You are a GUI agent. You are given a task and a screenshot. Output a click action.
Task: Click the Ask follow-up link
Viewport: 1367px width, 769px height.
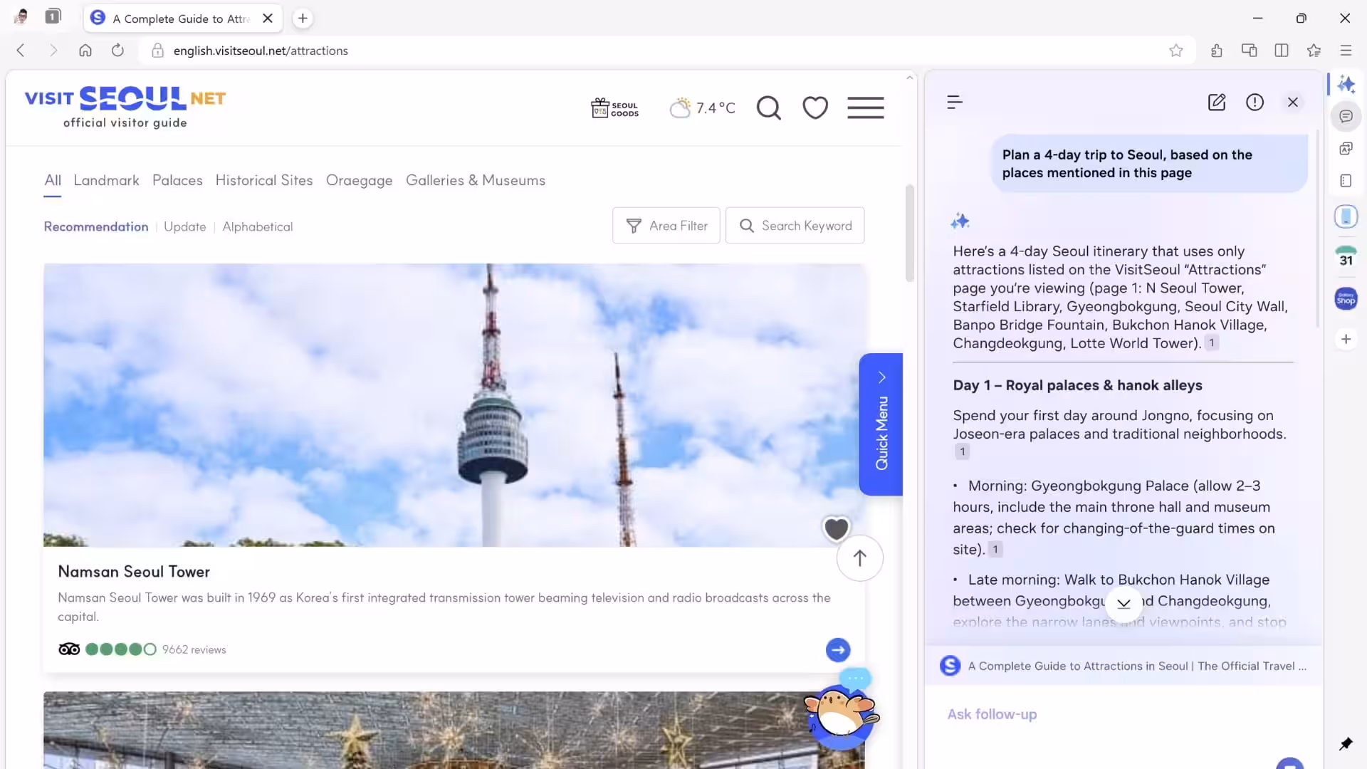991,714
